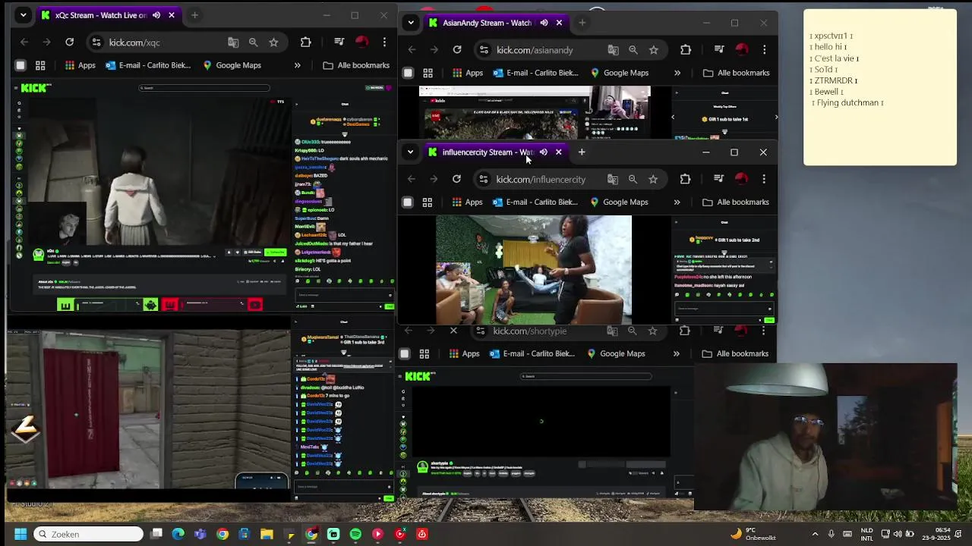Open Spotify from the taskbar
This screenshot has width=972, height=546.
coord(355,534)
